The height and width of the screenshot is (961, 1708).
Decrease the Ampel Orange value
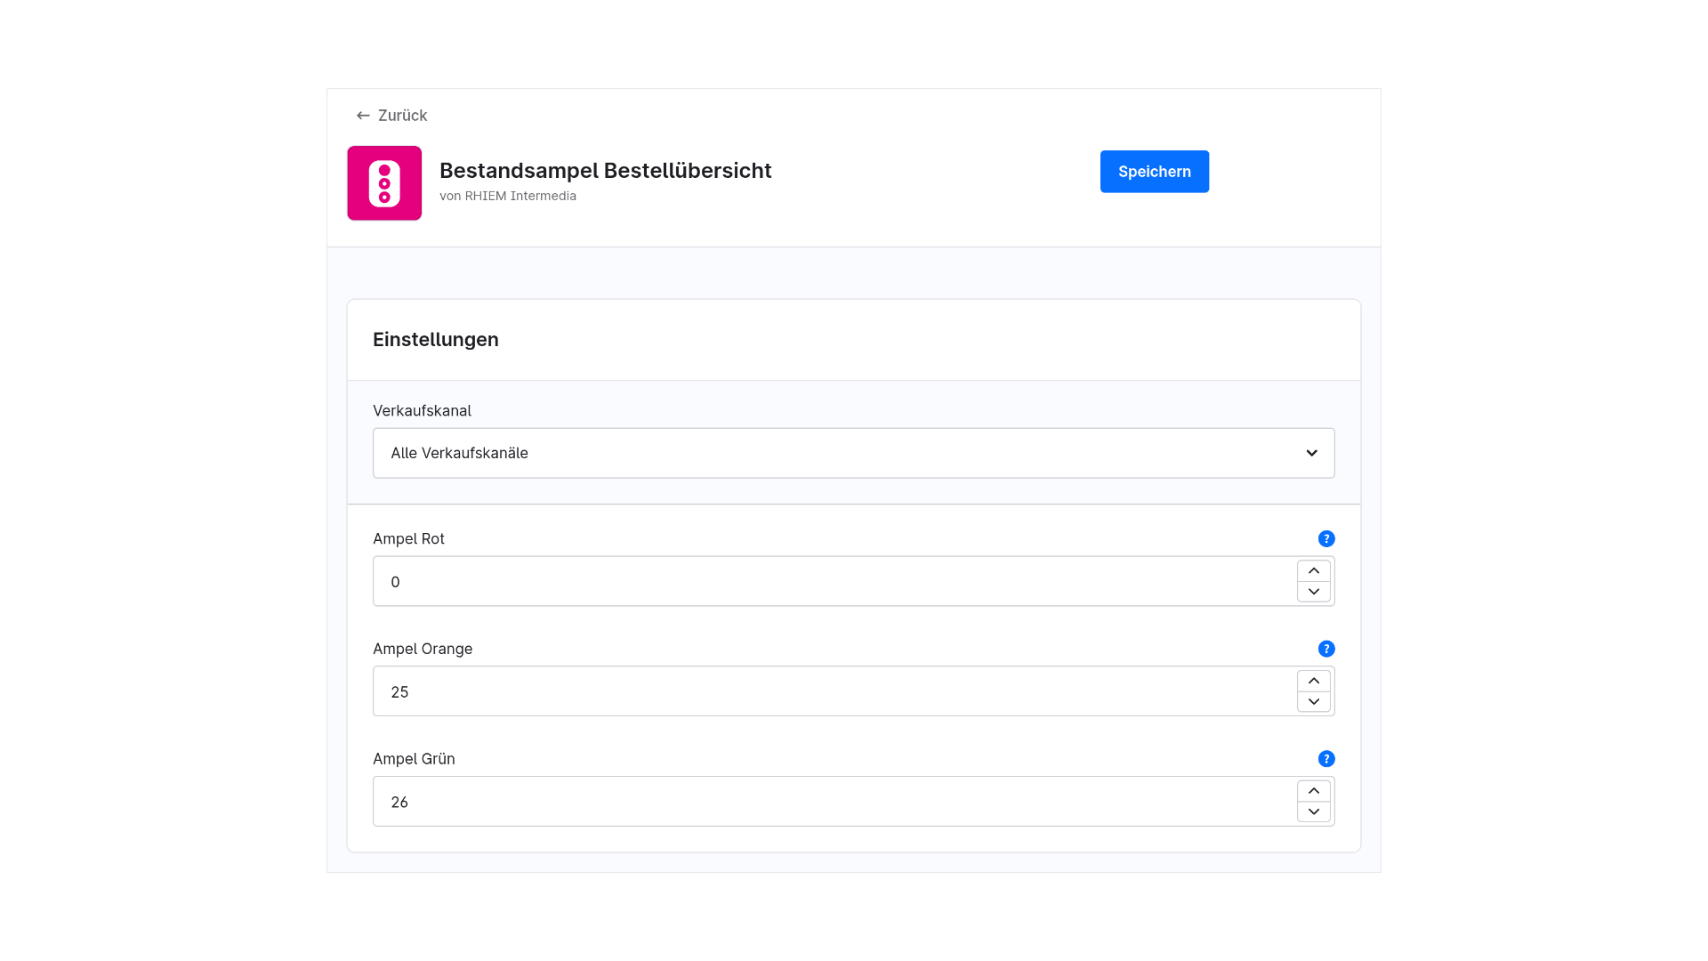pos(1314,702)
